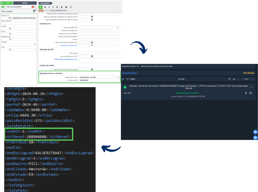Click the CPF Anterior input field
Image resolution: width=258 pixels, height=192 pixels.
point(99,53)
